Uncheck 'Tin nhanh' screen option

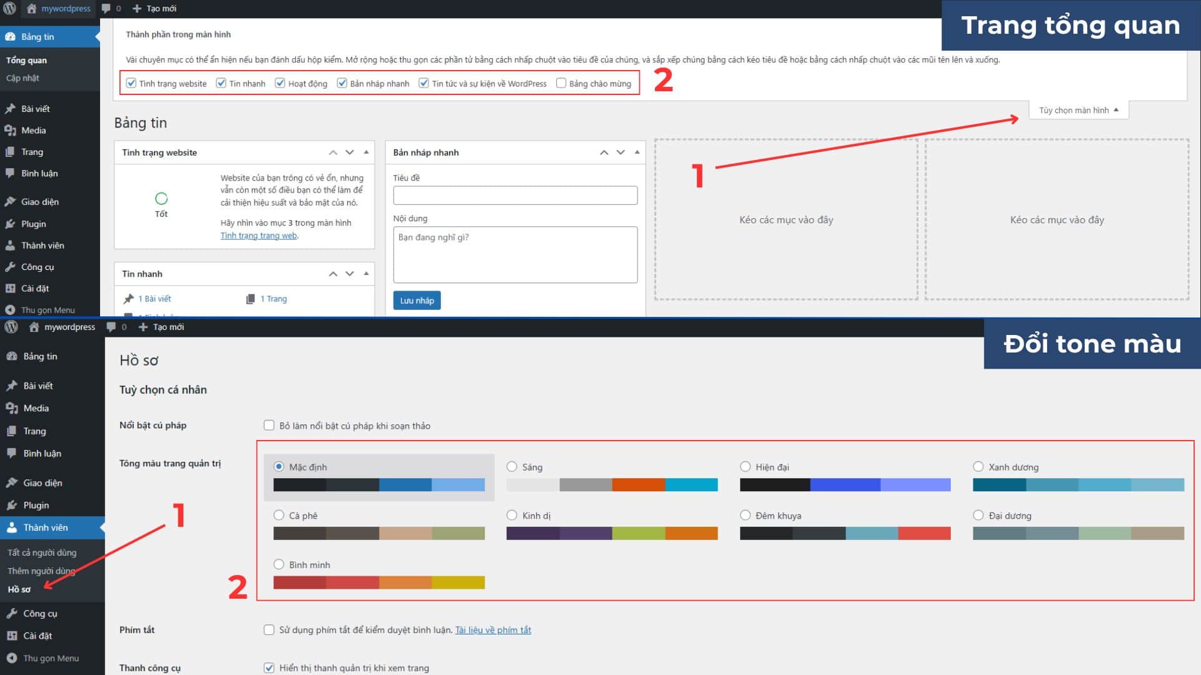point(221,83)
